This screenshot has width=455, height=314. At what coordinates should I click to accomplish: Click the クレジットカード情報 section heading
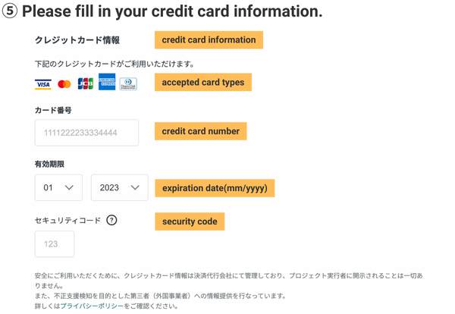point(77,40)
